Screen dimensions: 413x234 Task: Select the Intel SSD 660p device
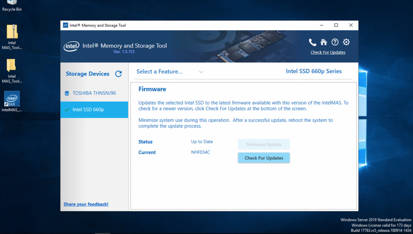(x=94, y=109)
